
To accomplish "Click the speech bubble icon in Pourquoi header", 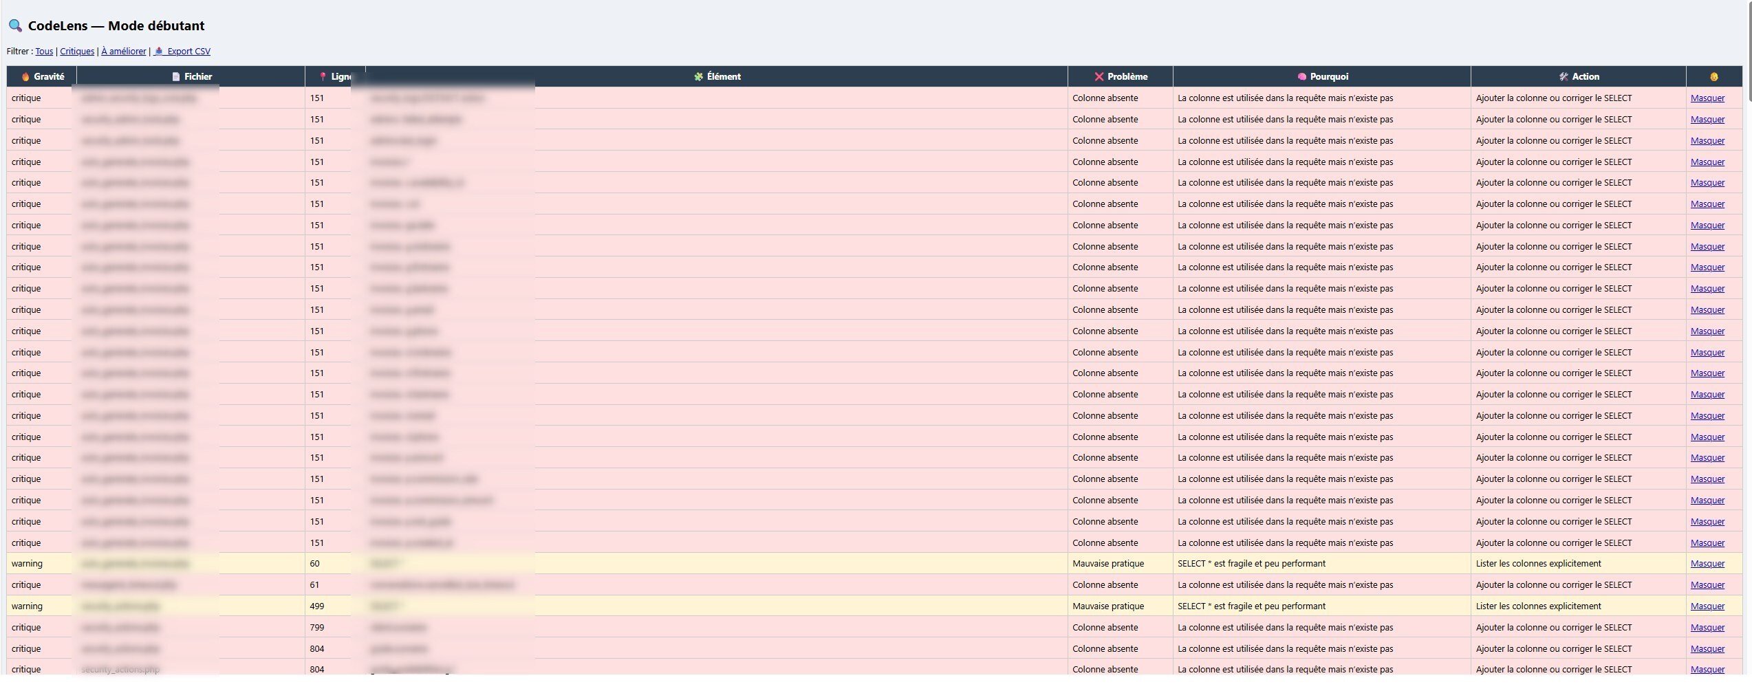I will 1301,77.
